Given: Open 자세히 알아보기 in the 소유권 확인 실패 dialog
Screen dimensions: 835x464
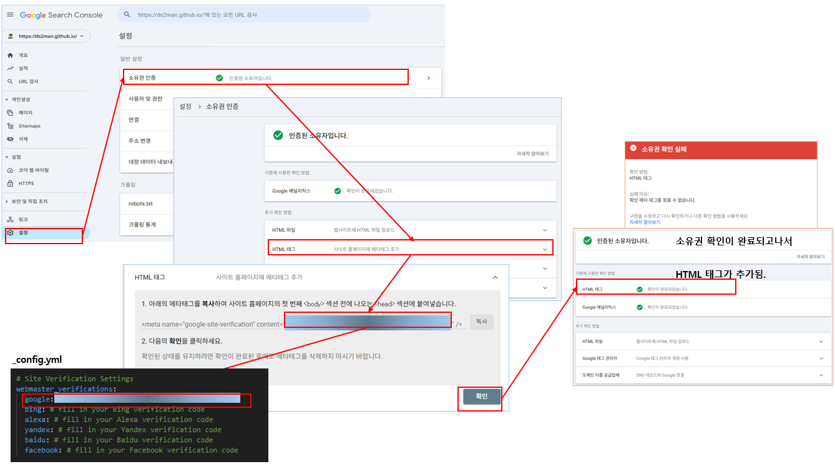Looking at the screenshot, I should pos(645,222).
